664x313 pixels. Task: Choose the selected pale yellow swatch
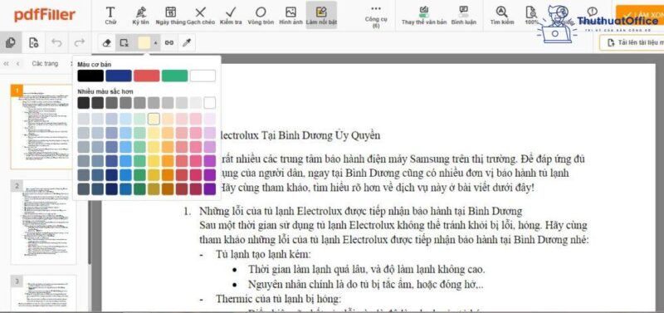[154, 119]
